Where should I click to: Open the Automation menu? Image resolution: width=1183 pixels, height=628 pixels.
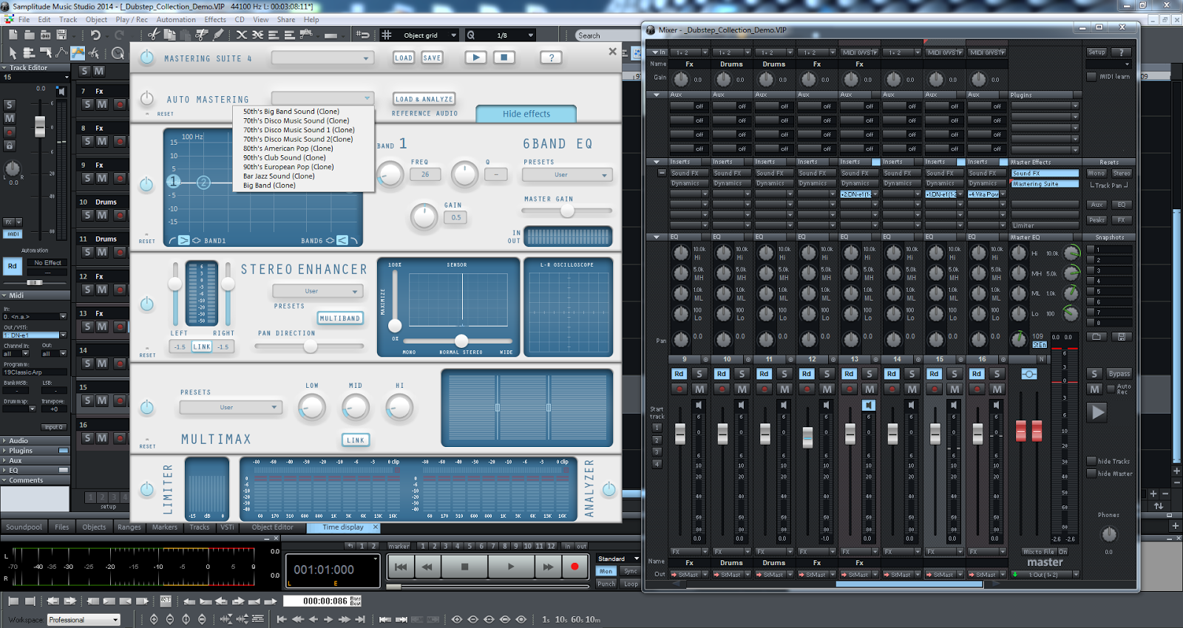176,19
